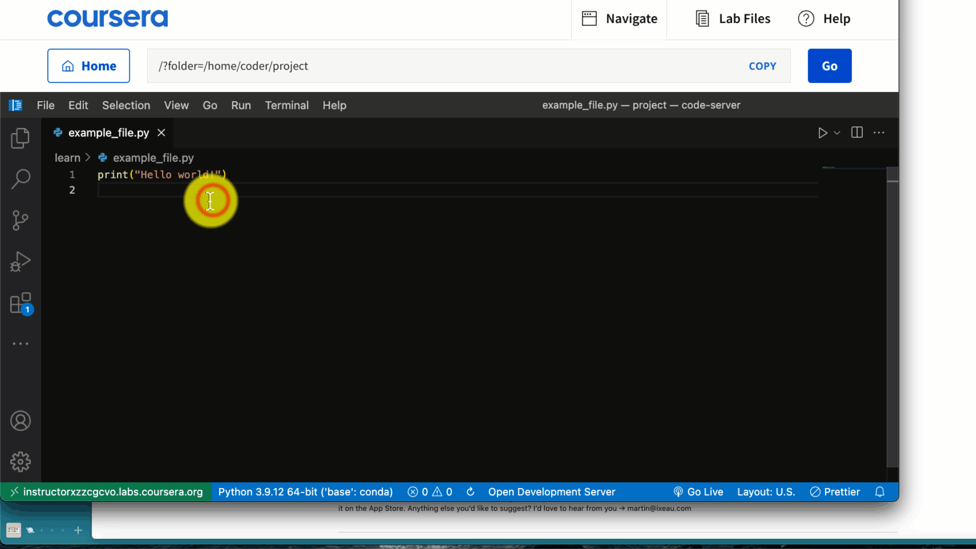The height and width of the screenshot is (549, 976).
Task: Open the Run and Debug panel icon
Action: (20, 262)
